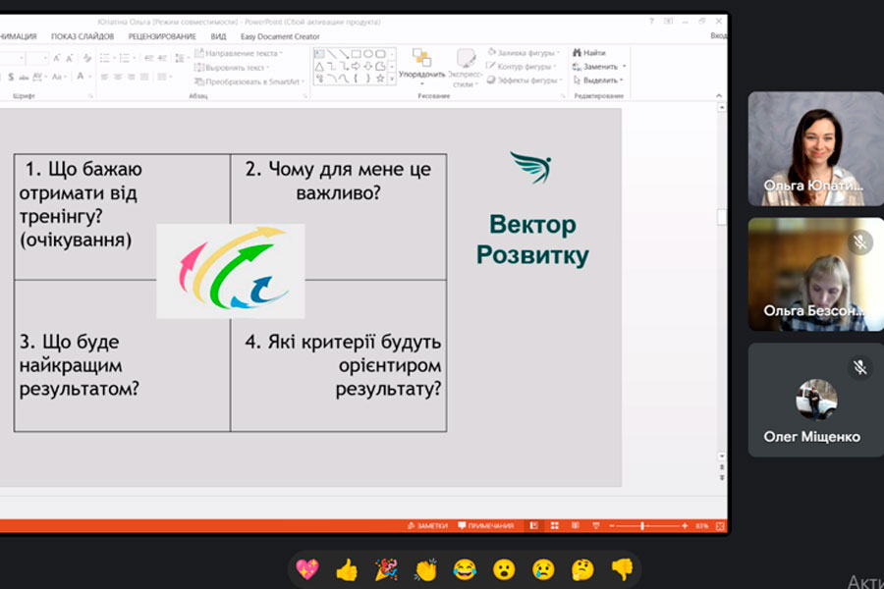Open Направление текста dropdown
Viewport: 884px width, 589px height.
[x=239, y=53]
